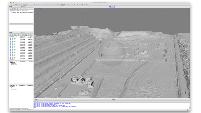Show the sparse point cloud view

pyautogui.click(x=58, y=5)
